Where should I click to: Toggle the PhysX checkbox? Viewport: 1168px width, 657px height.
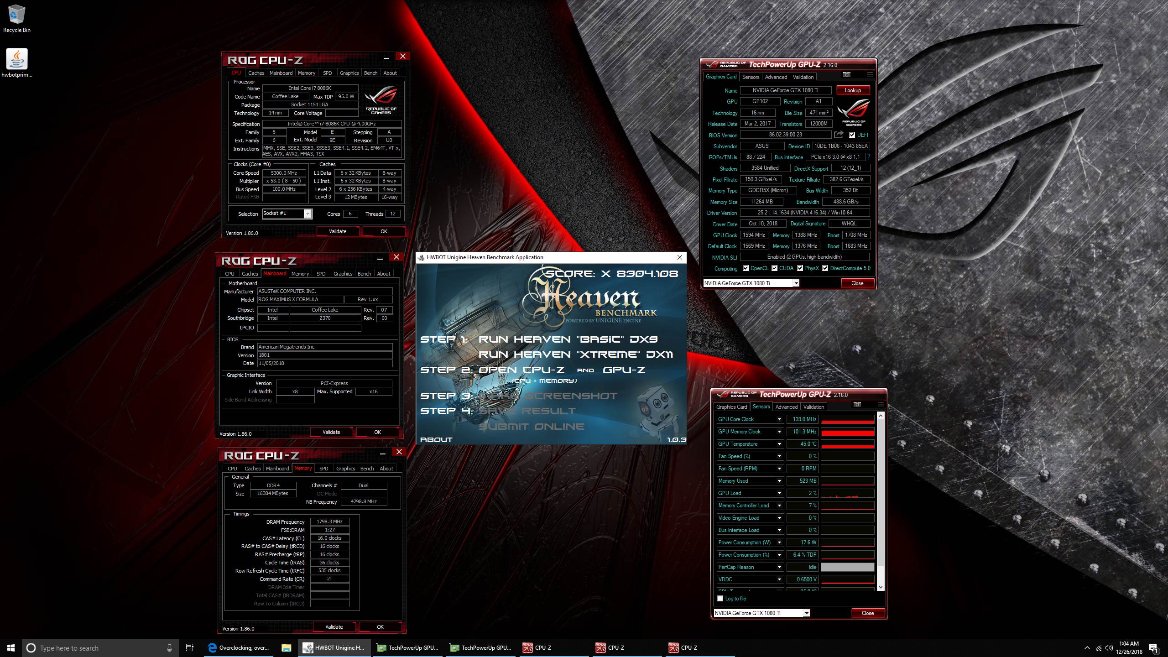(800, 268)
